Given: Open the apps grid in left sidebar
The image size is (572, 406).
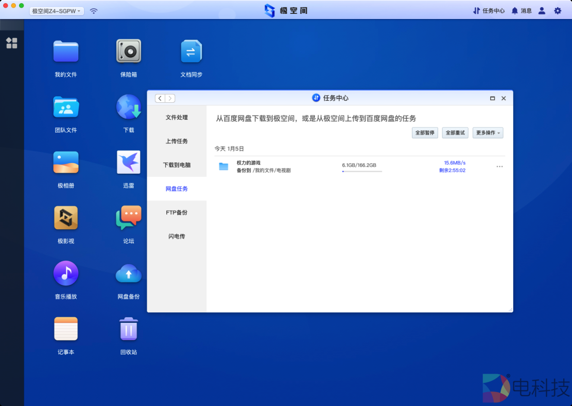Looking at the screenshot, I should 11,43.
